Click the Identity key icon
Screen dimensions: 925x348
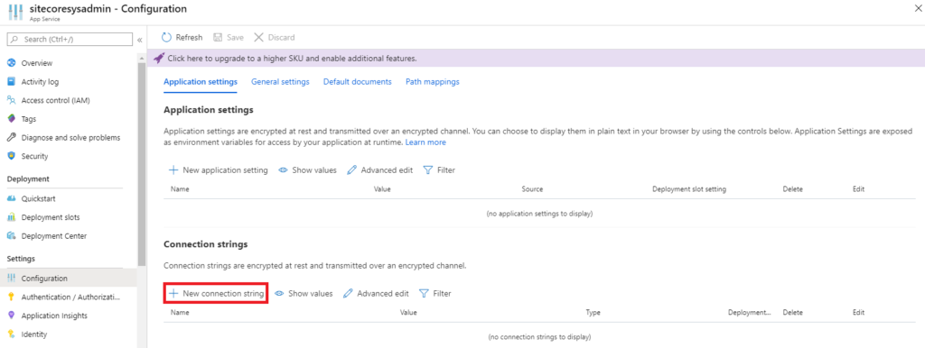click(11, 334)
